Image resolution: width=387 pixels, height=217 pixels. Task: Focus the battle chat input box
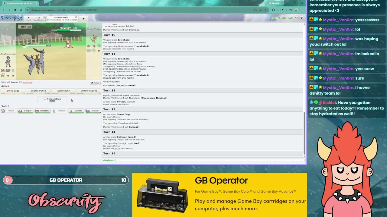point(210,160)
